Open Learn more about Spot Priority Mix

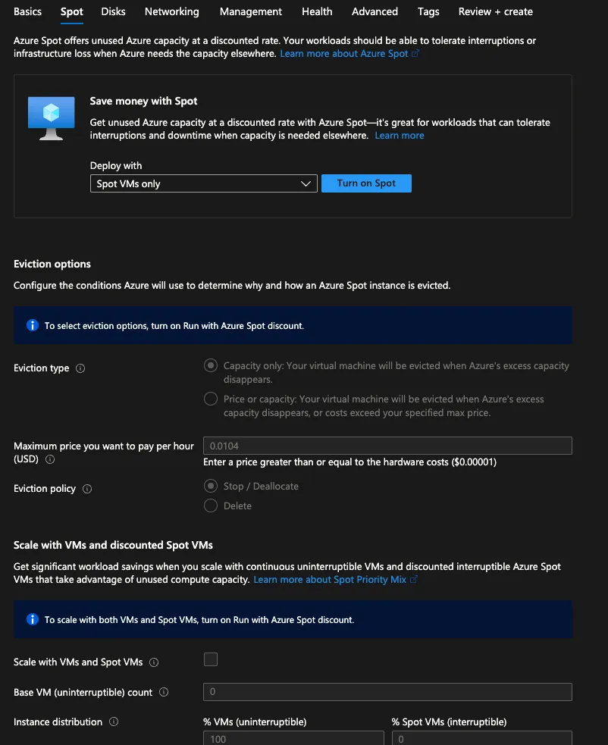click(x=335, y=580)
